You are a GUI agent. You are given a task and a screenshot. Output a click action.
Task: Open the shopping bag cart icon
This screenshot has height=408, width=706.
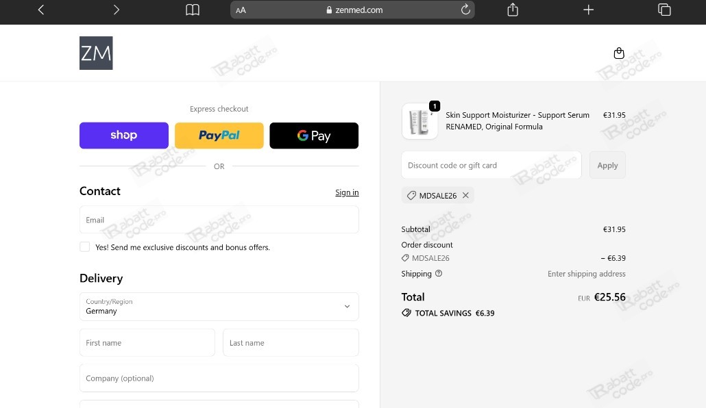619,53
